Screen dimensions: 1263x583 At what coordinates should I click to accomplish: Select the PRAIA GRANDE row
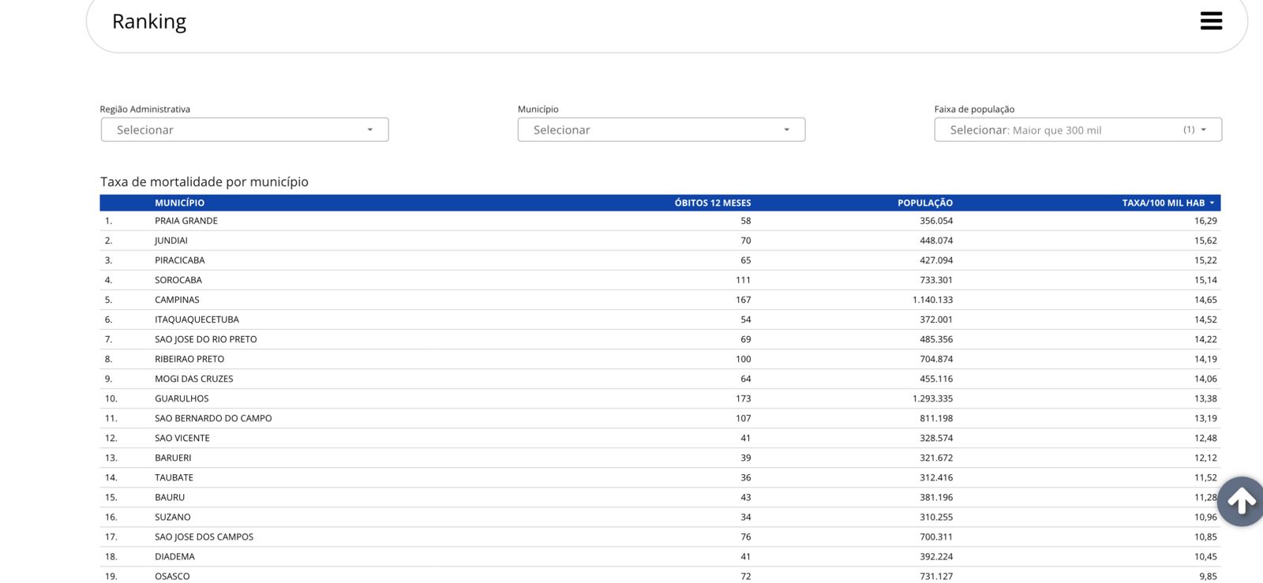[x=660, y=221]
